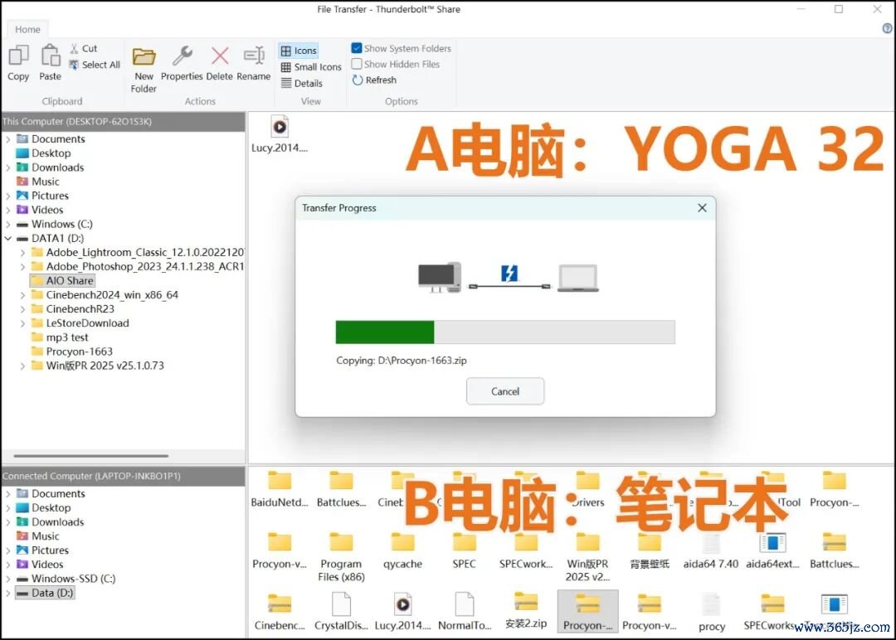The height and width of the screenshot is (640, 896).
Task: Select CinebenchR23 folder in tree
Action: click(72, 309)
